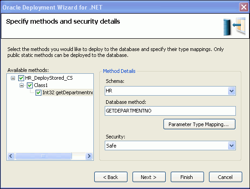
Task: Select the Class1 tree label
Action: 41,85
